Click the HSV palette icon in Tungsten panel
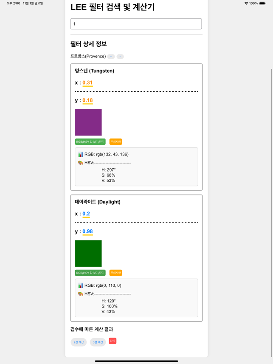 point(81,163)
